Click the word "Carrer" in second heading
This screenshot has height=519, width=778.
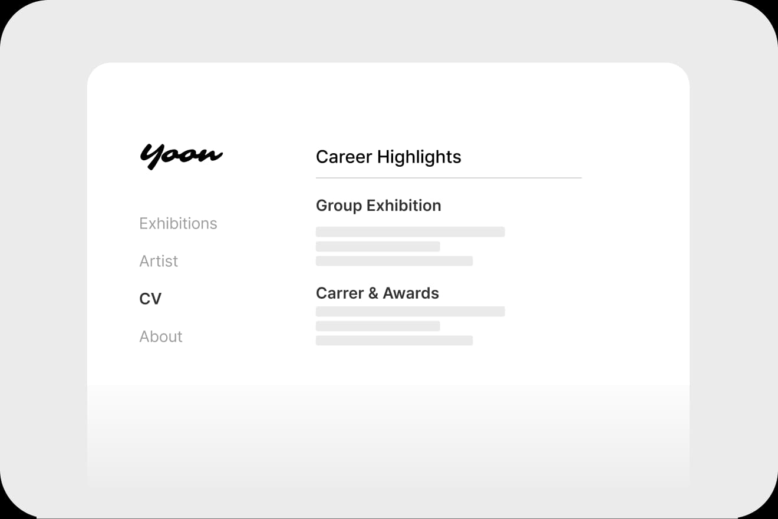(x=339, y=293)
